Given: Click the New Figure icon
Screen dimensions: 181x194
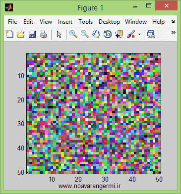Looking at the screenshot, I should [9, 34].
